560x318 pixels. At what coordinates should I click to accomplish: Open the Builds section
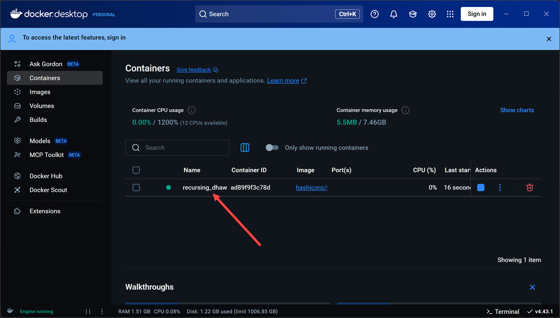click(55, 120)
